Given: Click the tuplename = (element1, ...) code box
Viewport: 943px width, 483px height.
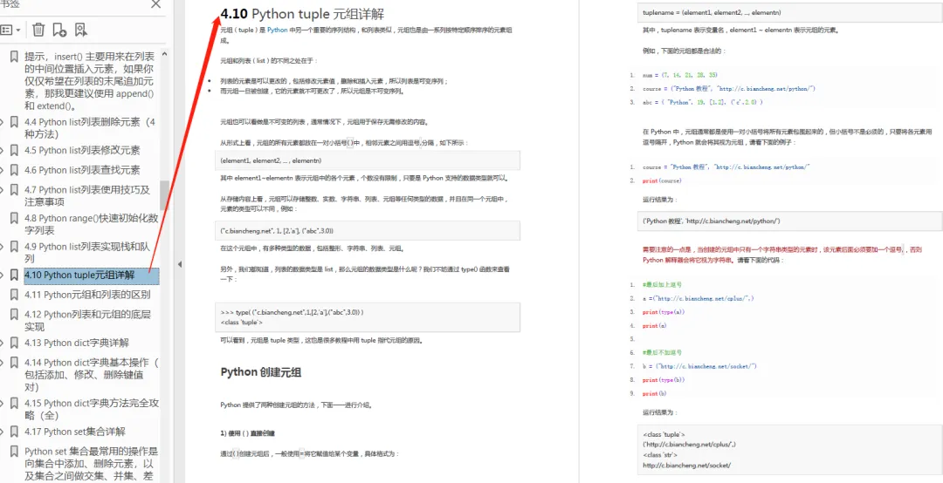Looking at the screenshot, I should coord(790,12).
